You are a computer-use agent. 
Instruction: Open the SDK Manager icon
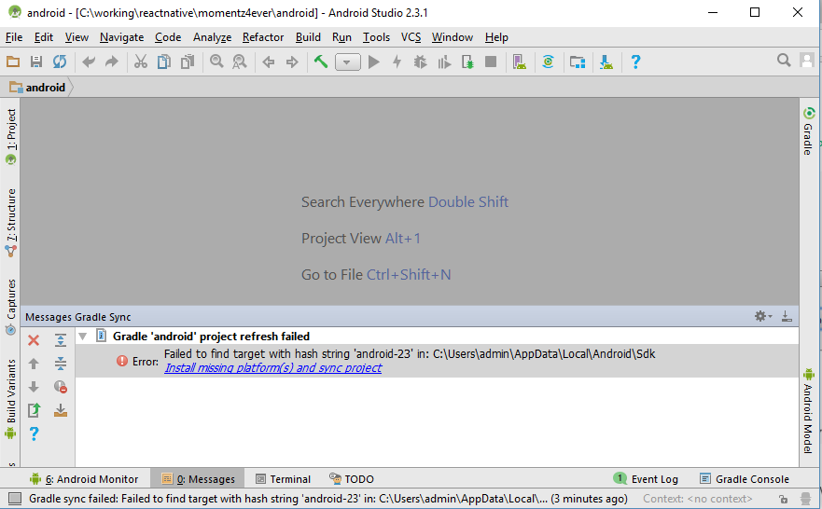(606, 62)
